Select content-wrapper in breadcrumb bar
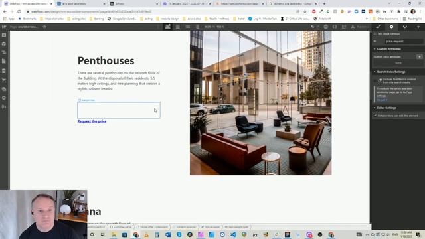The image size is (425, 239). click(185, 227)
